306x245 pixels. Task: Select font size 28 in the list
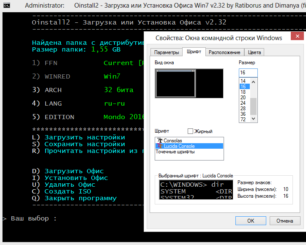tap(244, 108)
